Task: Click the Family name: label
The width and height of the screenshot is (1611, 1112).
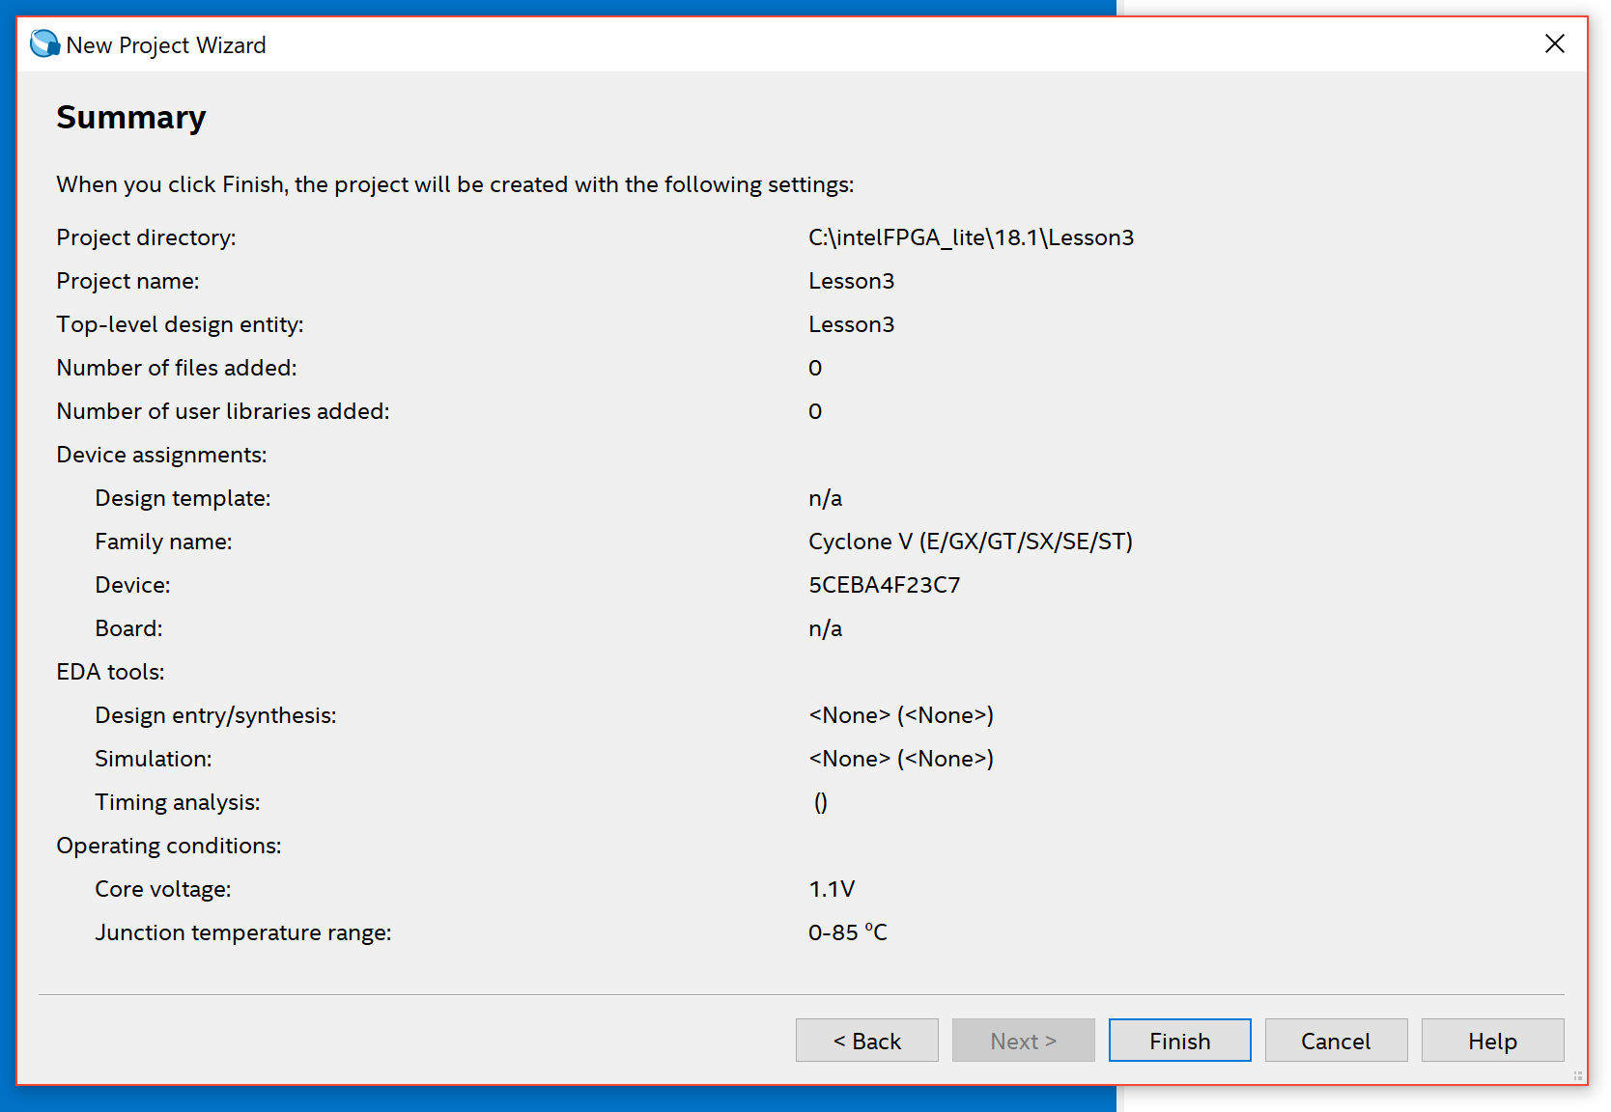Action: (163, 542)
